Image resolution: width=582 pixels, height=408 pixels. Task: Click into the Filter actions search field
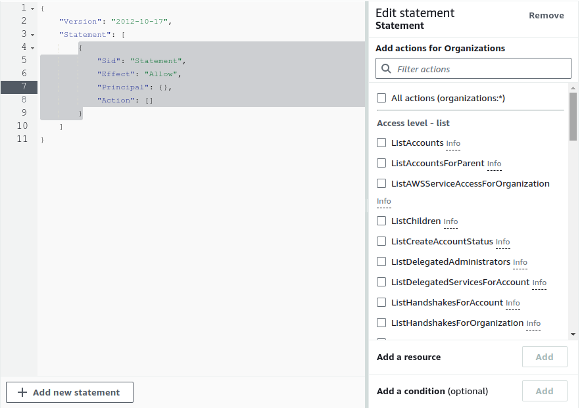480,69
